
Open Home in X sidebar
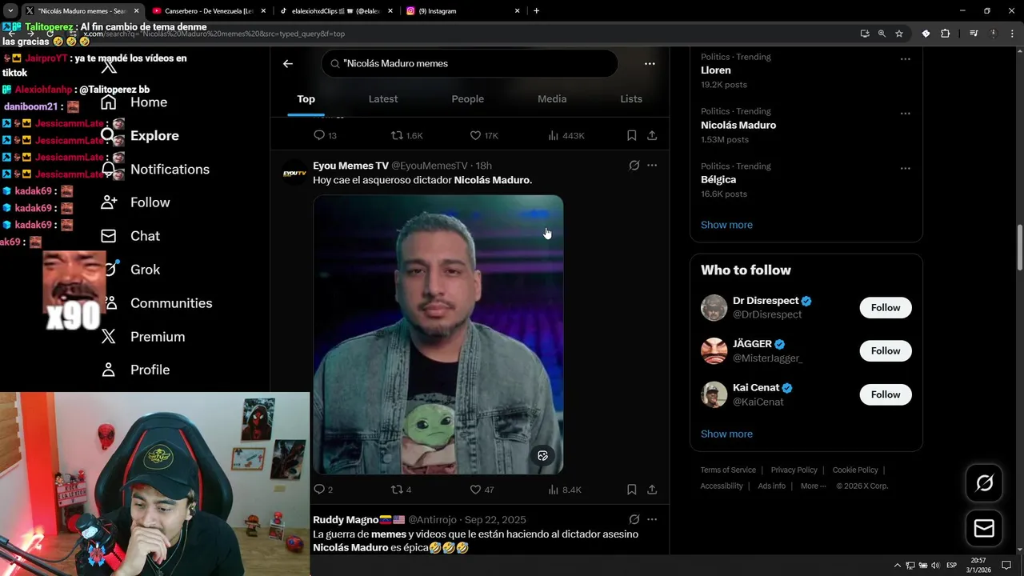(134, 102)
